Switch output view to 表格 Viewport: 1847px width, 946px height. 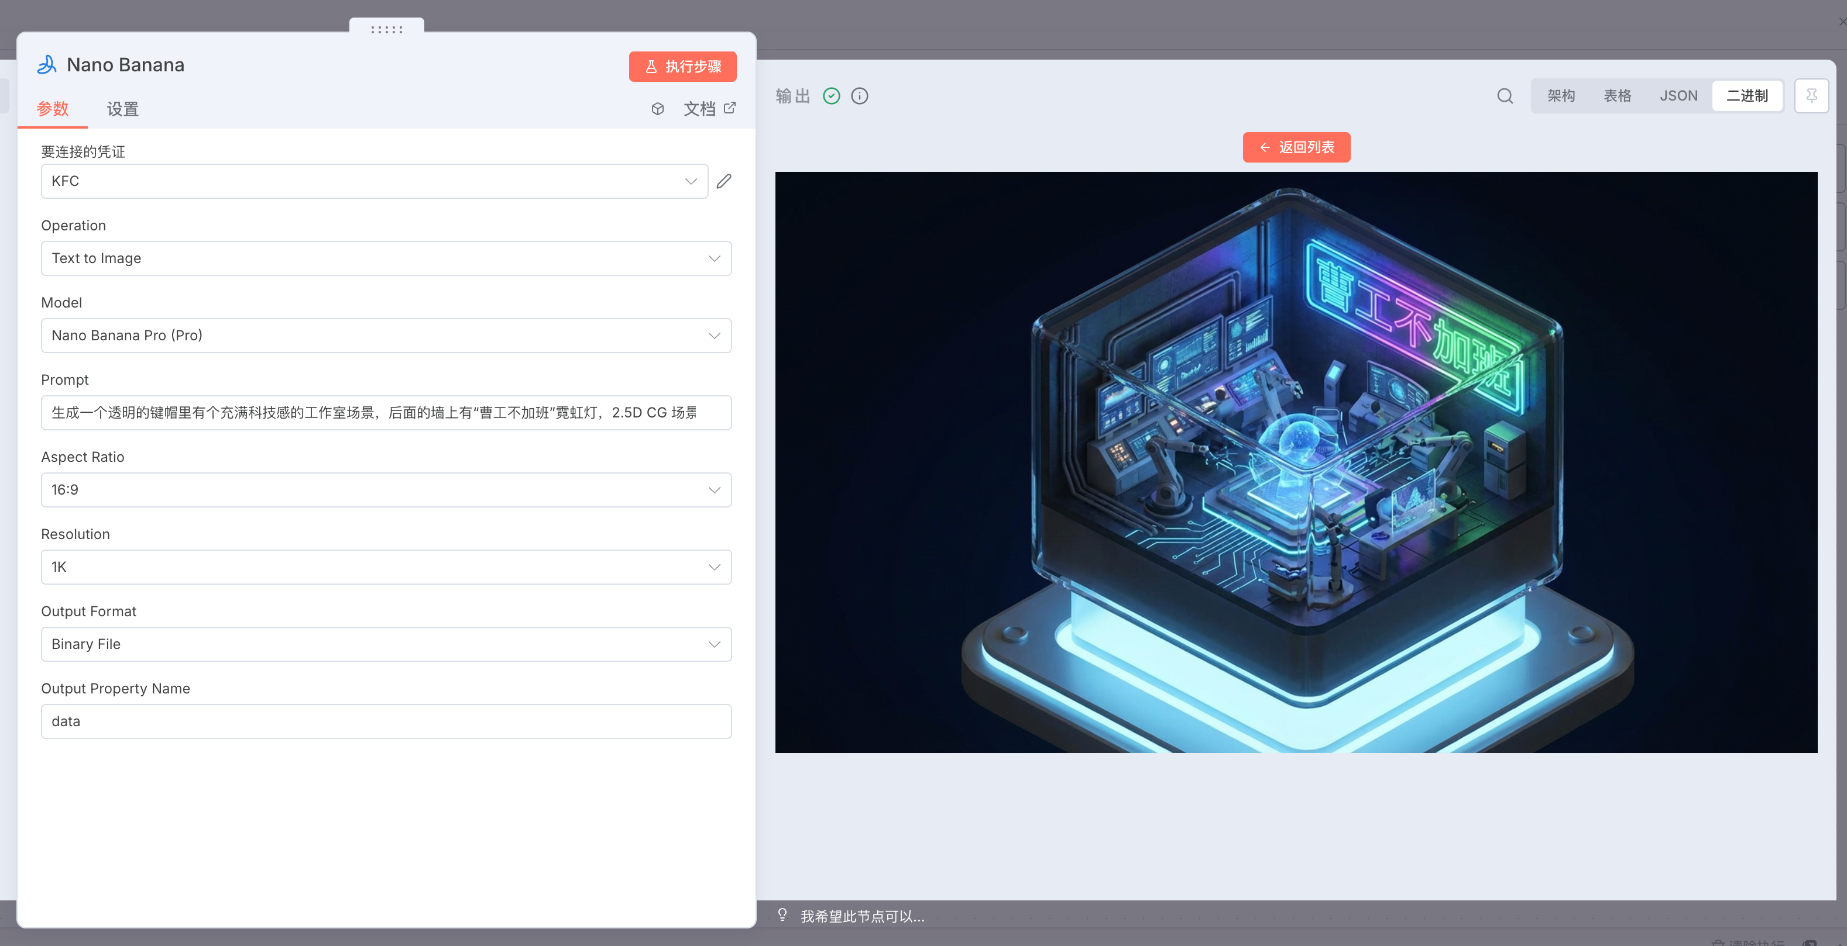click(x=1617, y=96)
